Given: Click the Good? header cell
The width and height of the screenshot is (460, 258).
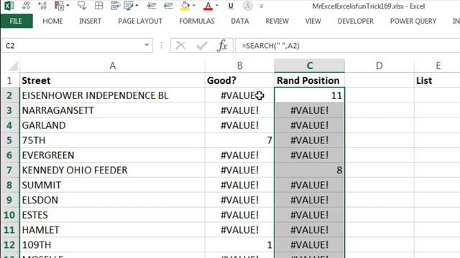Looking at the screenshot, I should point(239,80).
